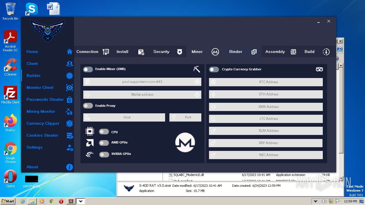365x205 pixels.
Task: Click the proxy Port field
Action: (185, 117)
